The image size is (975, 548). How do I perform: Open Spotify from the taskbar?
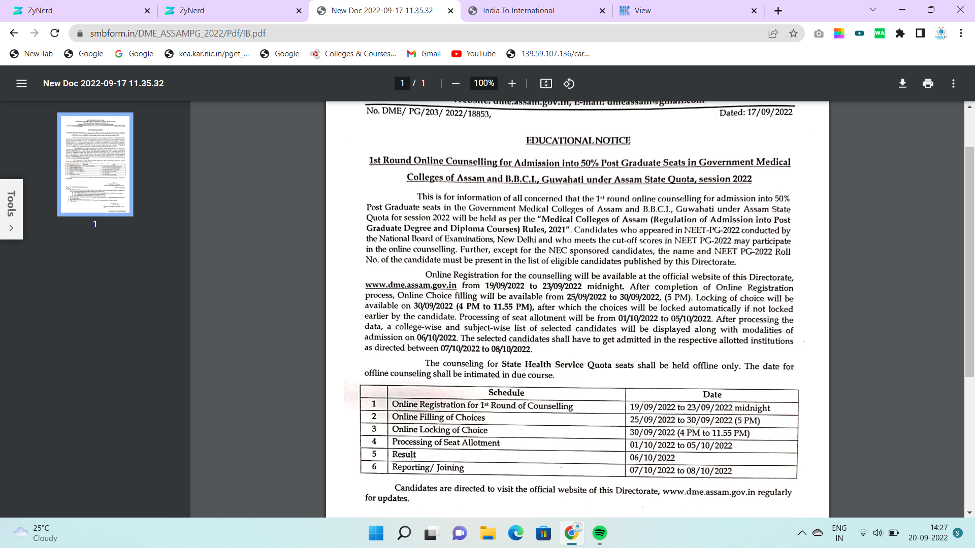coord(599,533)
